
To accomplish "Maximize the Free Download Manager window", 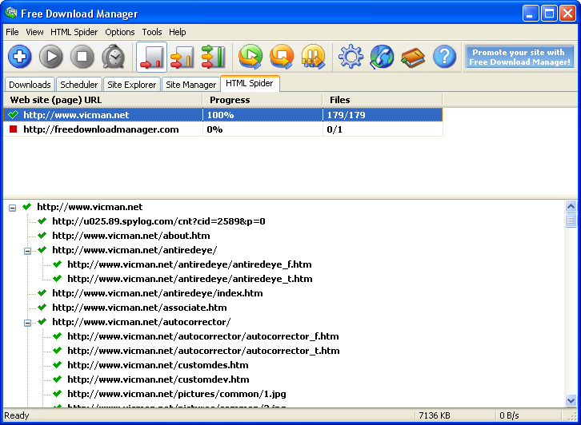I will tap(549, 14).
